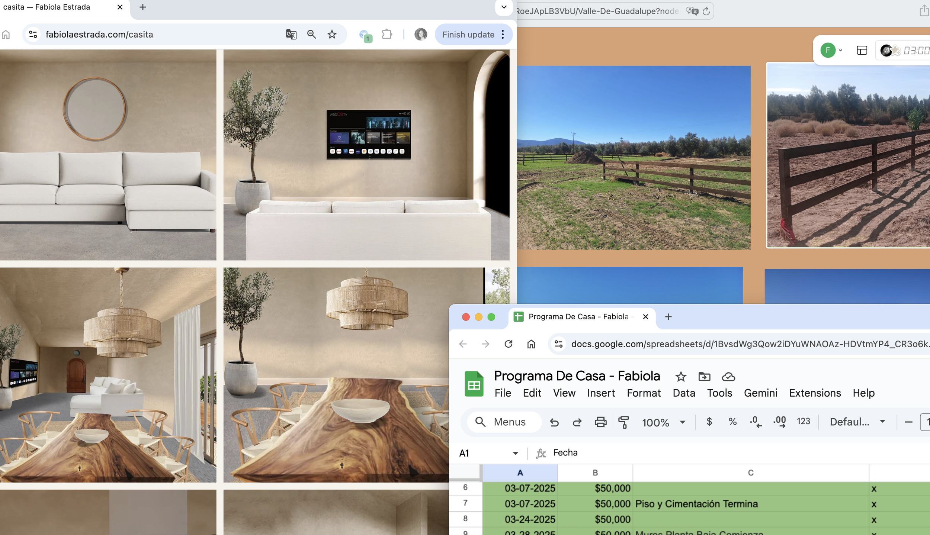
Task: Click the format as currency dollar icon
Action: point(709,421)
